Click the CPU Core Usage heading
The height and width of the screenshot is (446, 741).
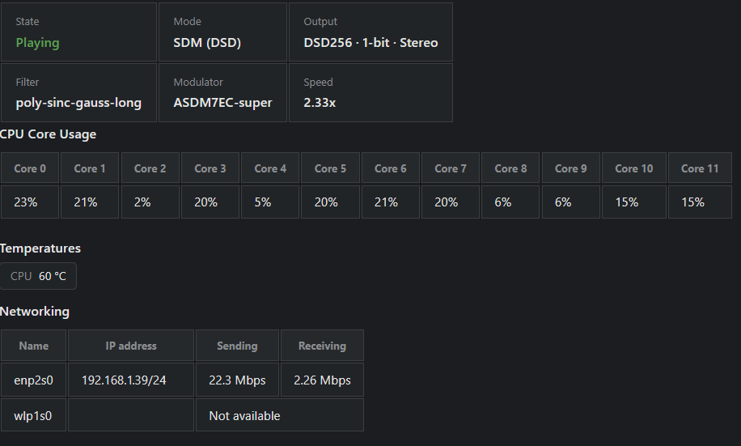[48, 134]
